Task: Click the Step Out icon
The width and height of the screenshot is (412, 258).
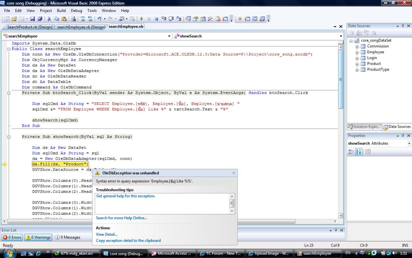Action: point(178,19)
